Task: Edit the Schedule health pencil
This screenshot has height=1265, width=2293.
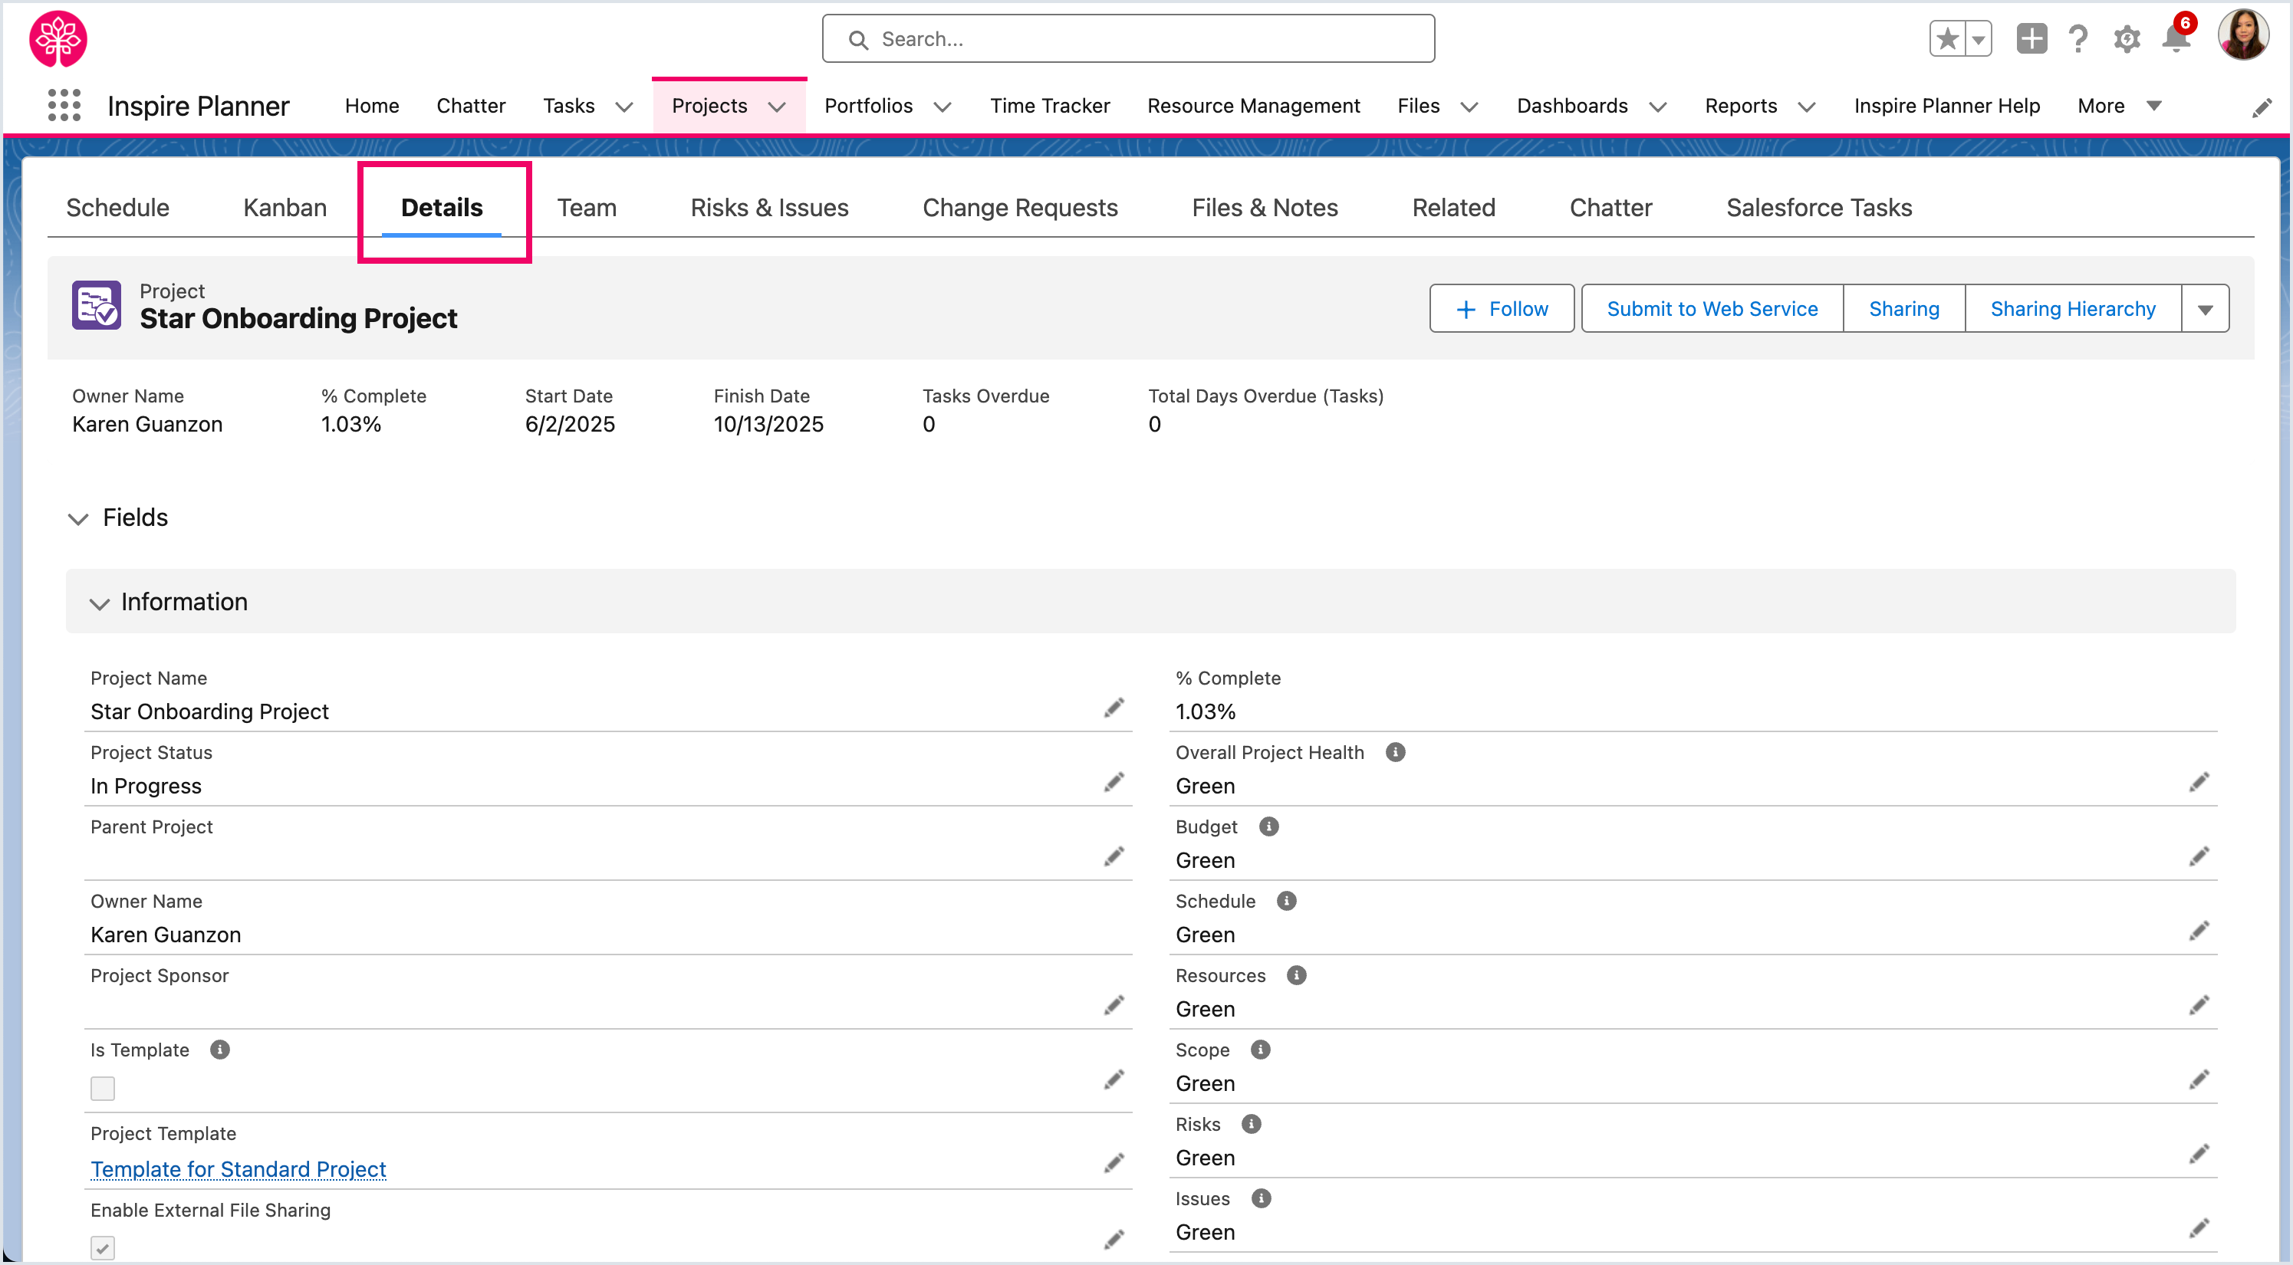Action: [x=2199, y=932]
